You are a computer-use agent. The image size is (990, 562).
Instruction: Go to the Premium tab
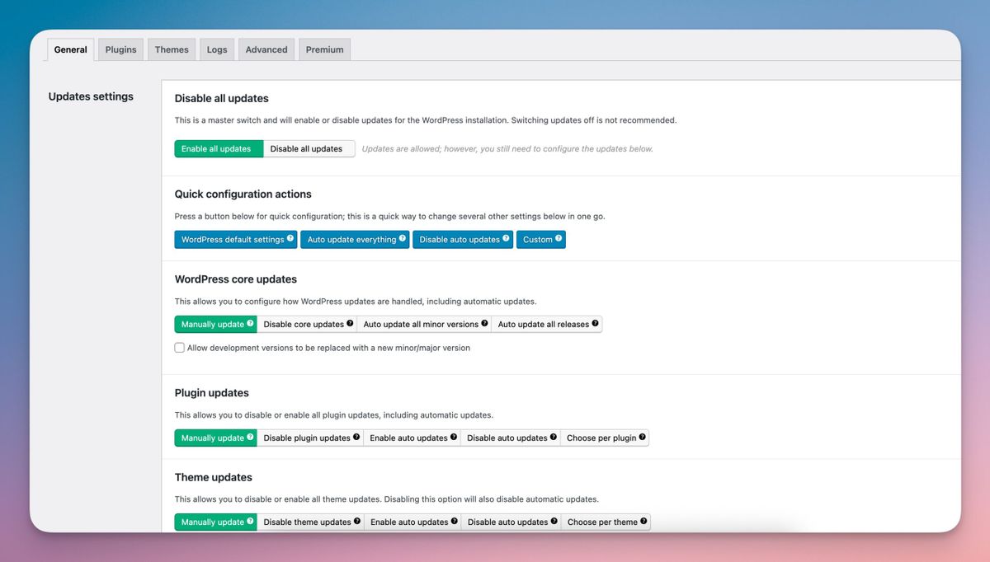point(324,49)
